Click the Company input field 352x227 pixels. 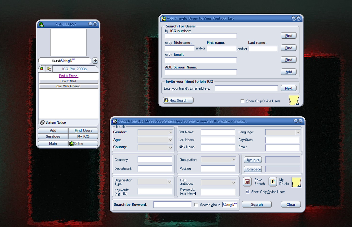(x=155, y=160)
